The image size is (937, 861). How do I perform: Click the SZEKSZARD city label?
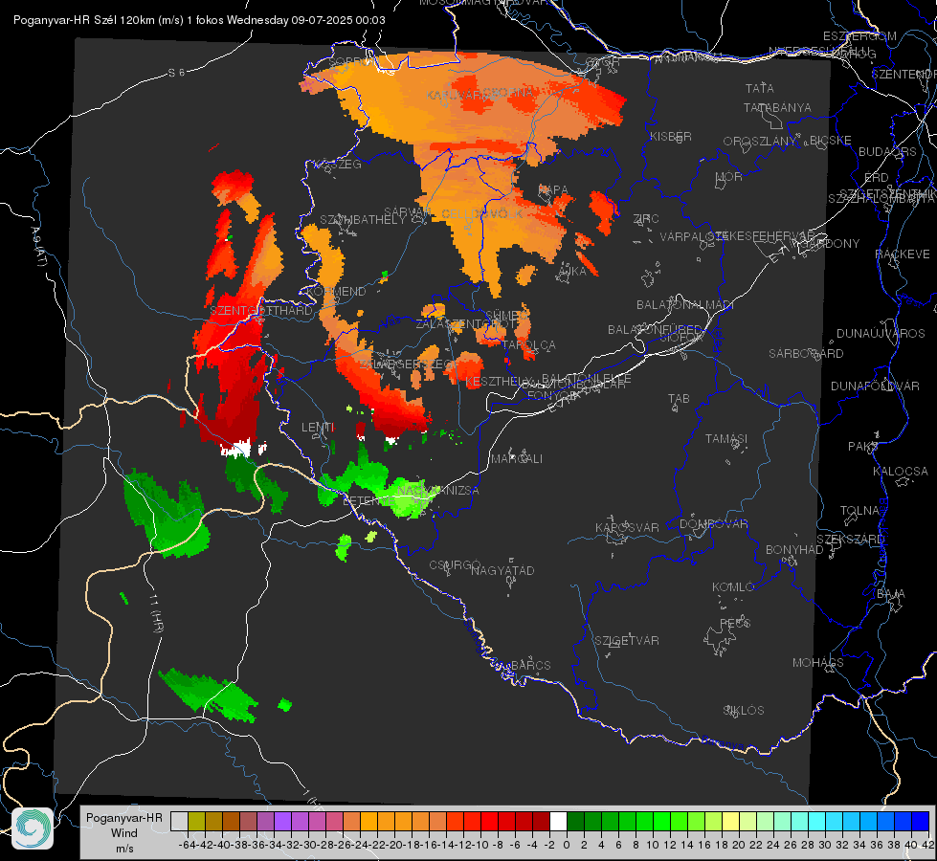pos(850,540)
